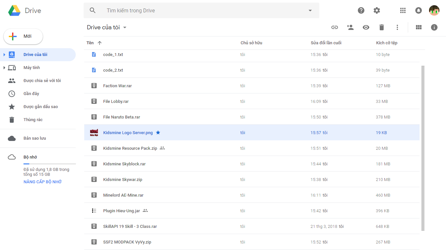Click the share add-person icon
446x250 pixels.
[x=350, y=27]
